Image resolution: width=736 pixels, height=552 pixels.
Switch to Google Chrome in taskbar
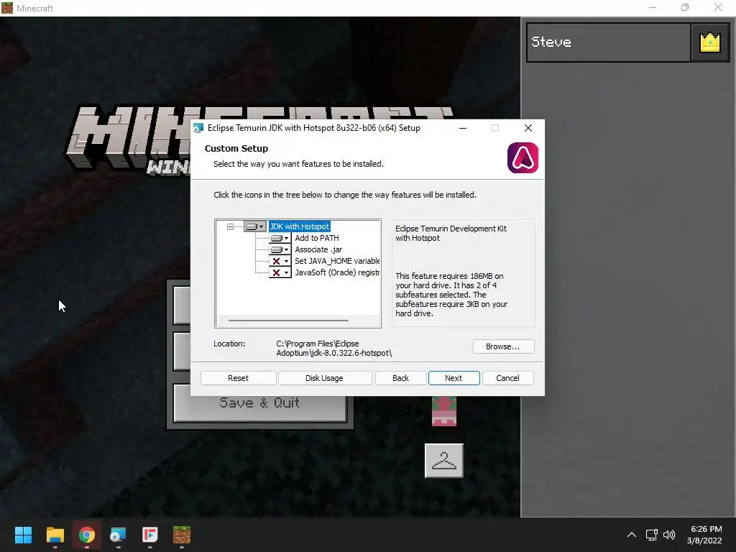[x=87, y=535]
